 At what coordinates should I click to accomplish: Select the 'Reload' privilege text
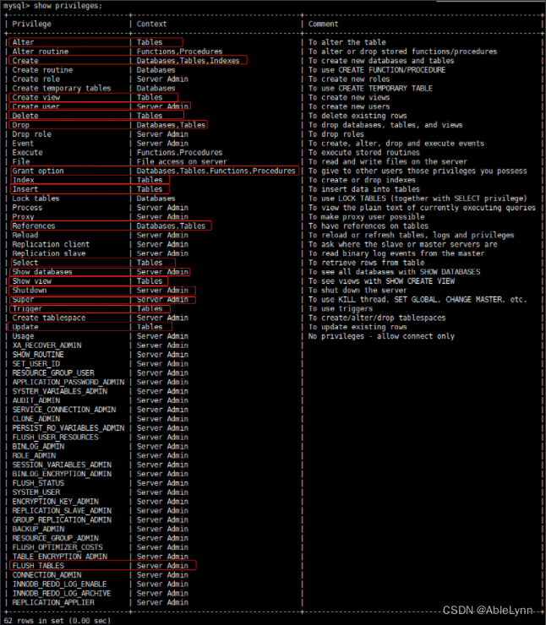pos(25,235)
